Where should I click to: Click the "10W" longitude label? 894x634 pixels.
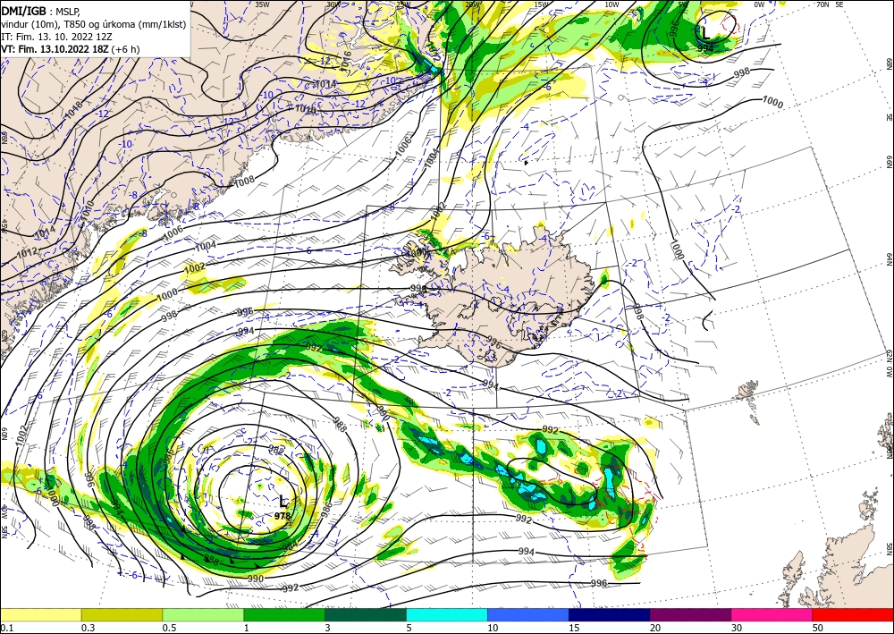(x=611, y=4)
